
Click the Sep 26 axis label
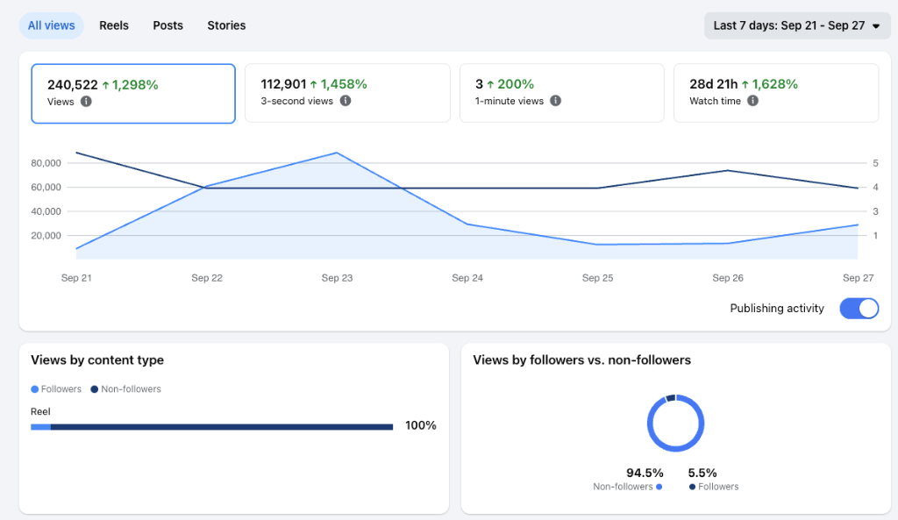click(728, 278)
